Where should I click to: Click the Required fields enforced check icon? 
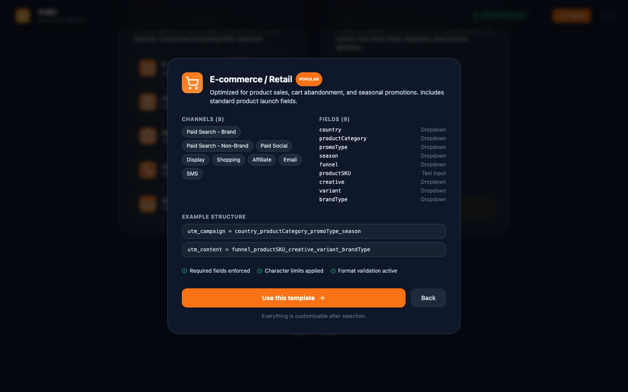[184, 271]
